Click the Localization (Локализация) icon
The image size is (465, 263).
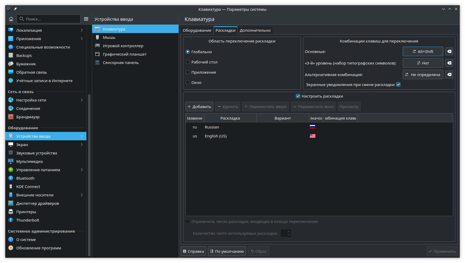coord(11,30)
